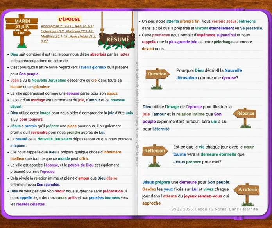Click the left rope holding Résumé sign
The height and width of the screenshot is (228, 272).
pos(102,23)
